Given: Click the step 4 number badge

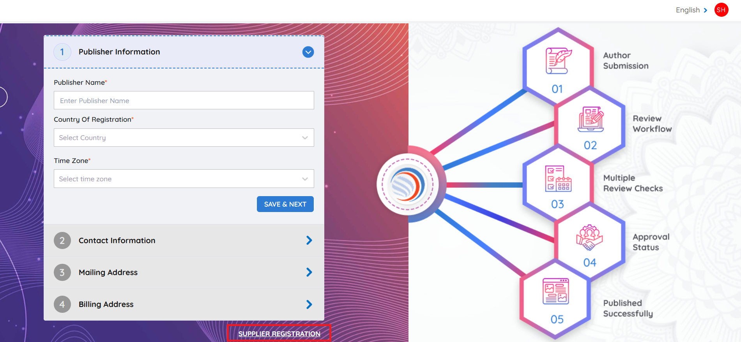Looking at the screenshot, I should point(62,304).
